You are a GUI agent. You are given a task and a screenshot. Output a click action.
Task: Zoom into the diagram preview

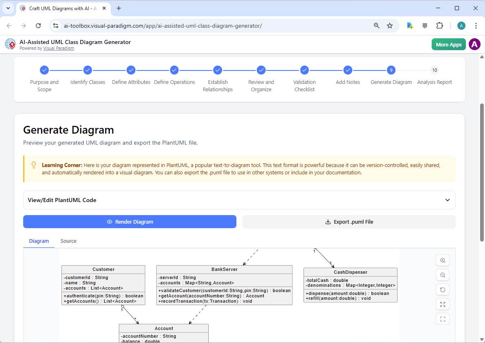pyautogui.click(x=443, y=260)
